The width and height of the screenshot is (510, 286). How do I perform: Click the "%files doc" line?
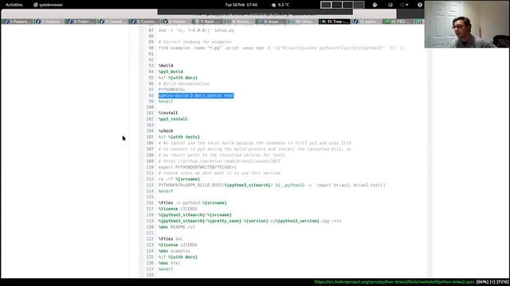pos(171,238)
